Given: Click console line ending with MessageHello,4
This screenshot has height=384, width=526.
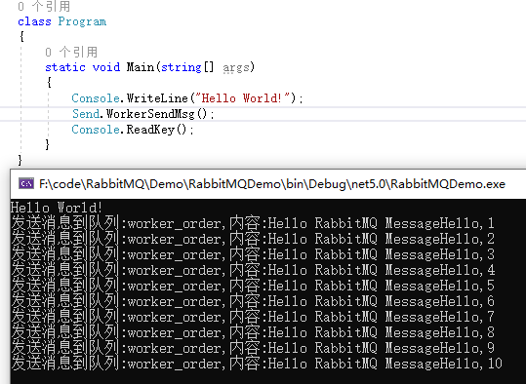Looking at the screenshot, I should pos(252,270).
